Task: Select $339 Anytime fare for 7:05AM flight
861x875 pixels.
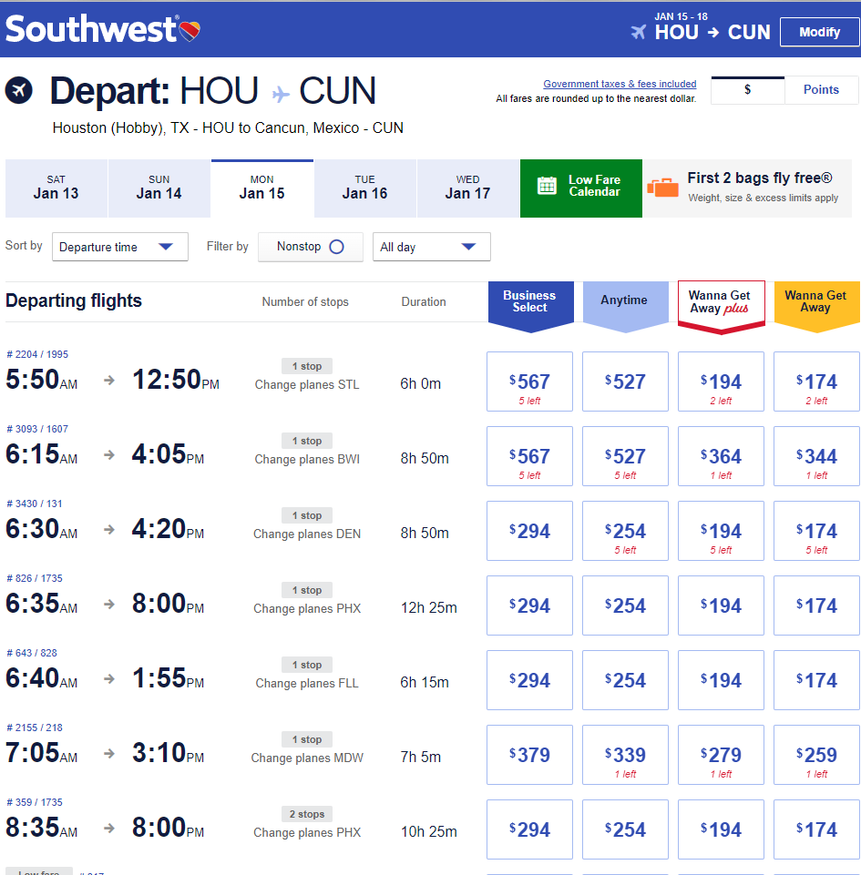Action: coord(625,755)
